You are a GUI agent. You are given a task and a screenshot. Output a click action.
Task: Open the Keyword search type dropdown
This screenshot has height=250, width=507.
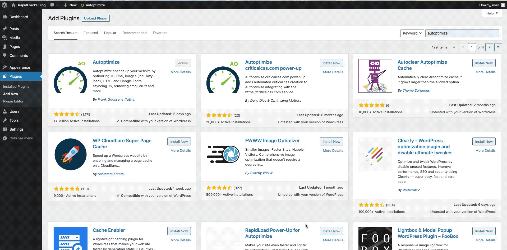412,33
